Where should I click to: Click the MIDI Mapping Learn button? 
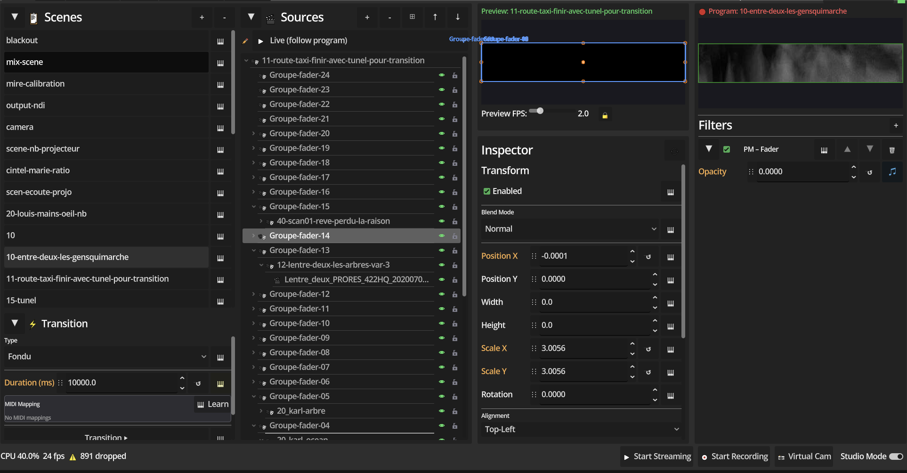[213, 404]
